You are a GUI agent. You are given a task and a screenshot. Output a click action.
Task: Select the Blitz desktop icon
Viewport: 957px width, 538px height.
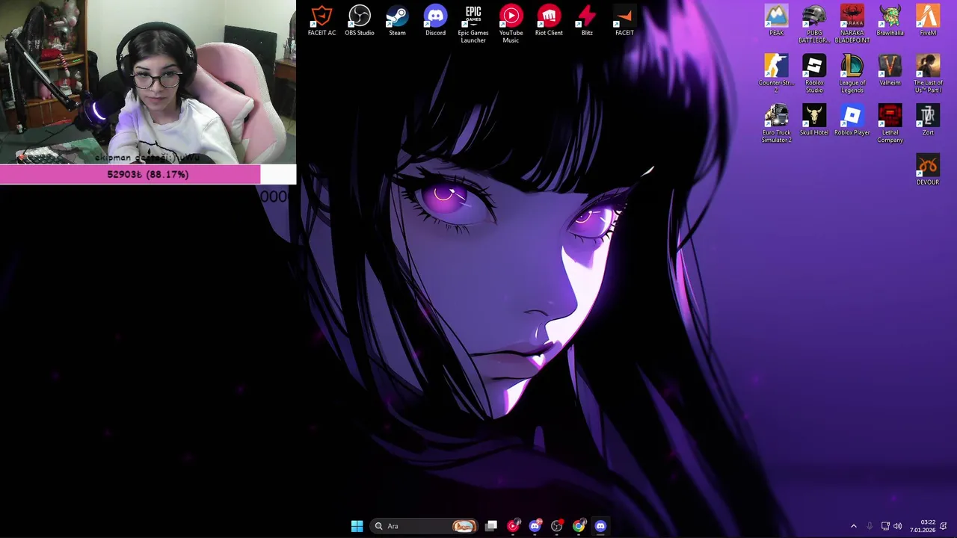pos(587,21)
